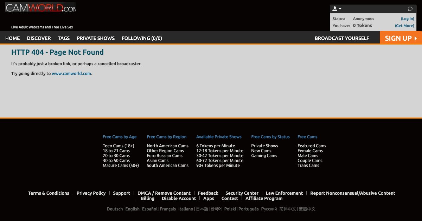Open the DMCA / Remove Content link
422x221 pixels.
coord(164,193)
